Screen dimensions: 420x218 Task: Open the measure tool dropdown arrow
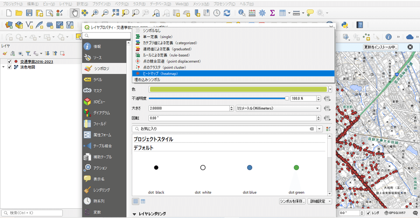[303, 13]
